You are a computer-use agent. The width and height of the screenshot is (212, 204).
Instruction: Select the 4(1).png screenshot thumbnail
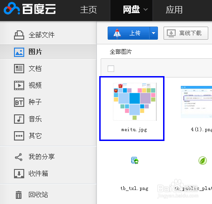click(x=196, y=102)
